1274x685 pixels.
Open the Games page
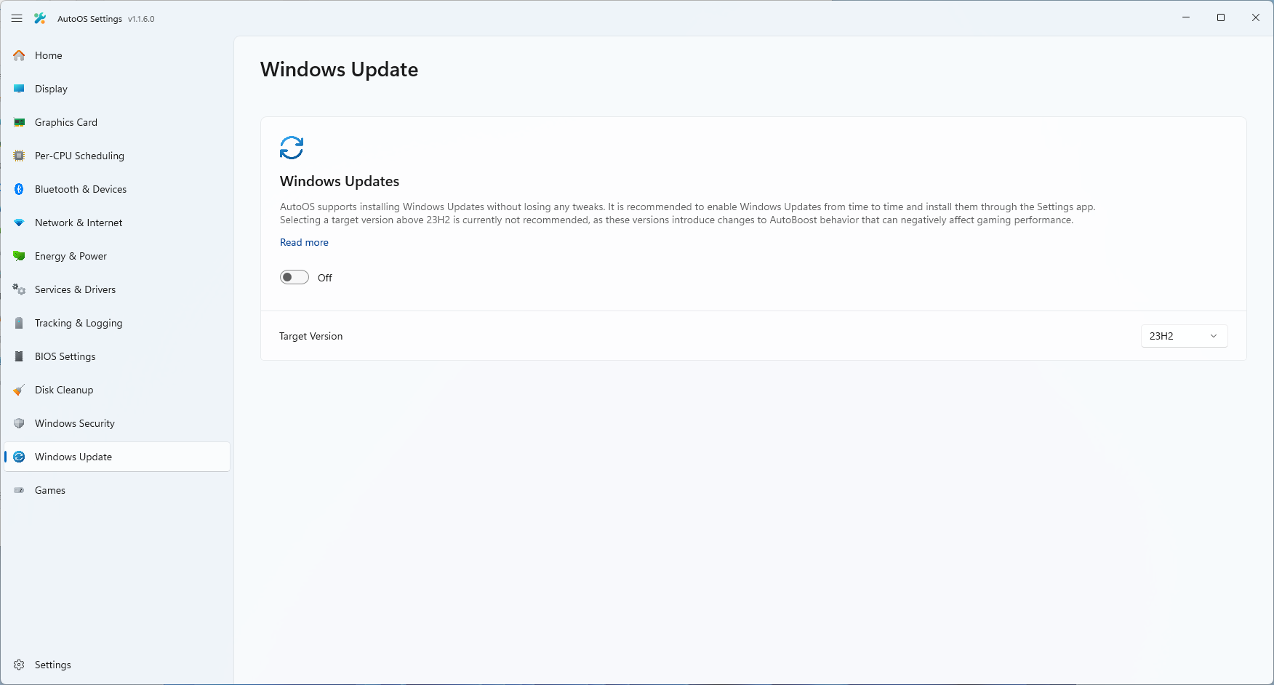pyautogui.click(x=117, y=490)
